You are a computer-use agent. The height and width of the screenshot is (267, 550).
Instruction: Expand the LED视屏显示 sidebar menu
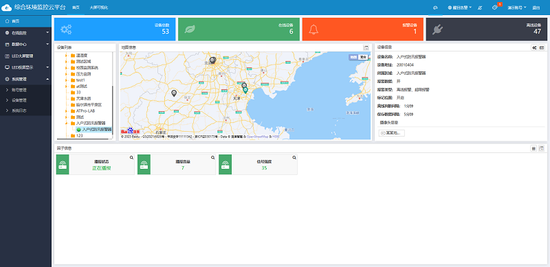tap(25, 68)
